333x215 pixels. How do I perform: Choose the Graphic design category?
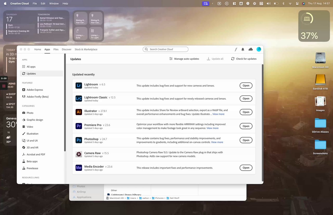(x=41, y=120)
